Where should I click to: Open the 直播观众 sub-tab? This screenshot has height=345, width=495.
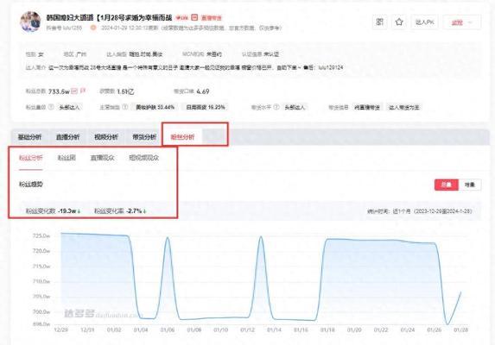[102, 158]
